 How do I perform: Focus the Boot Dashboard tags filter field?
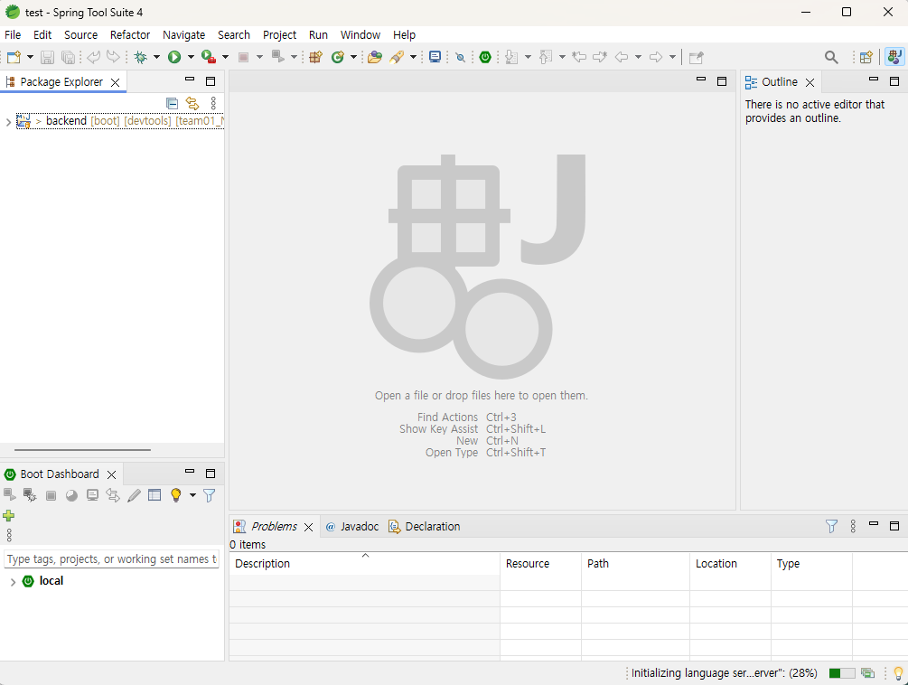point(112,559)
